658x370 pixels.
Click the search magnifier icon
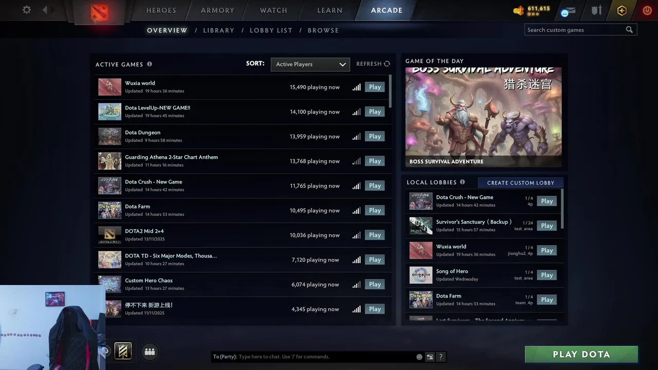click(x=629, y=30)
